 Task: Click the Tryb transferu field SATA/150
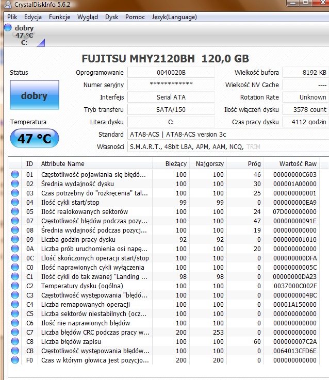(171, 109)
